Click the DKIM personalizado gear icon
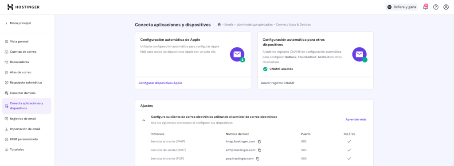The height and width of the screenshot is (166, 454). coord(6,139)
